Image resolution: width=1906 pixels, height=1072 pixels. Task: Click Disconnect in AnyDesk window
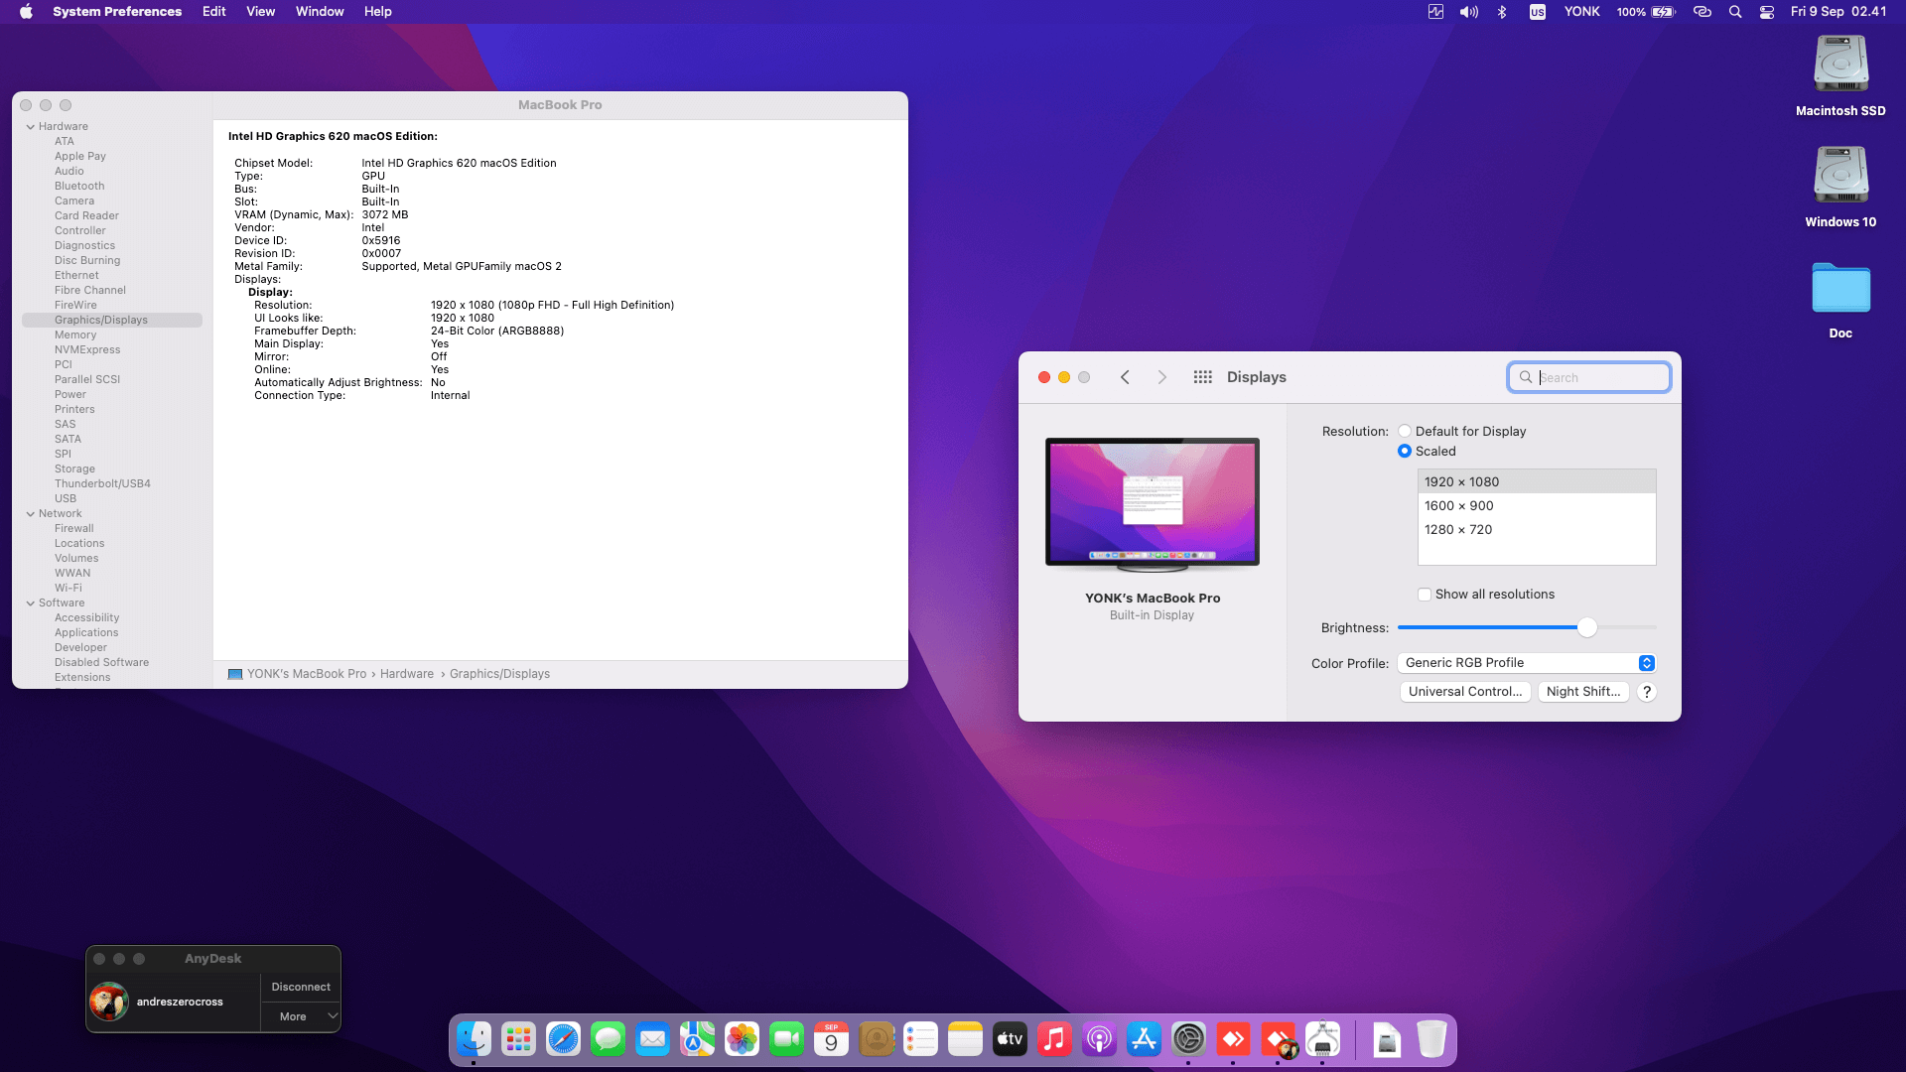point(301,988)
